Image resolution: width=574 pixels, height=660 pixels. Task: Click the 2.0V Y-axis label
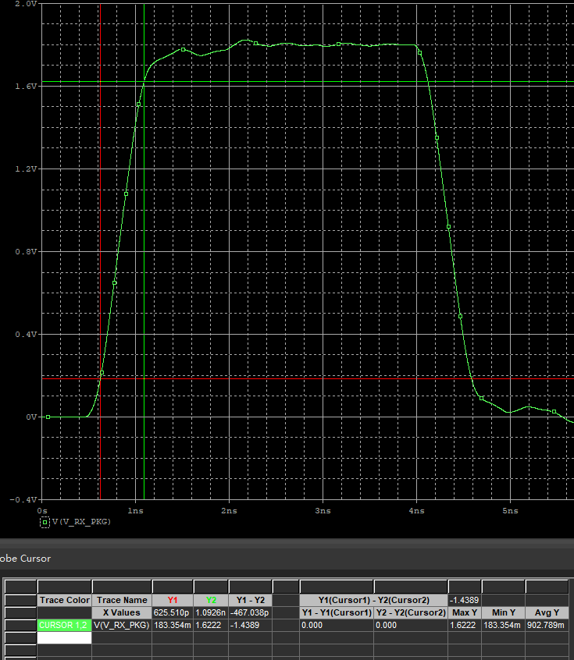click(26, 4)
